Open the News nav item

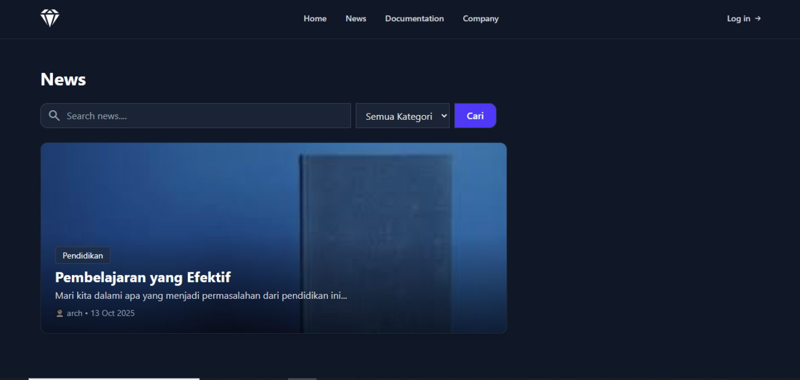coord(356,18)
